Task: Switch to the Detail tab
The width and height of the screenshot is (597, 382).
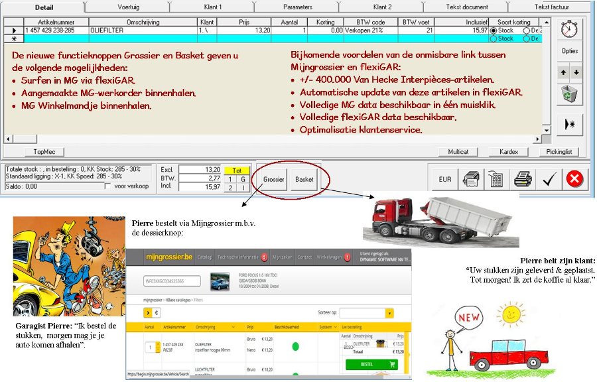Action: coord(44,7)
